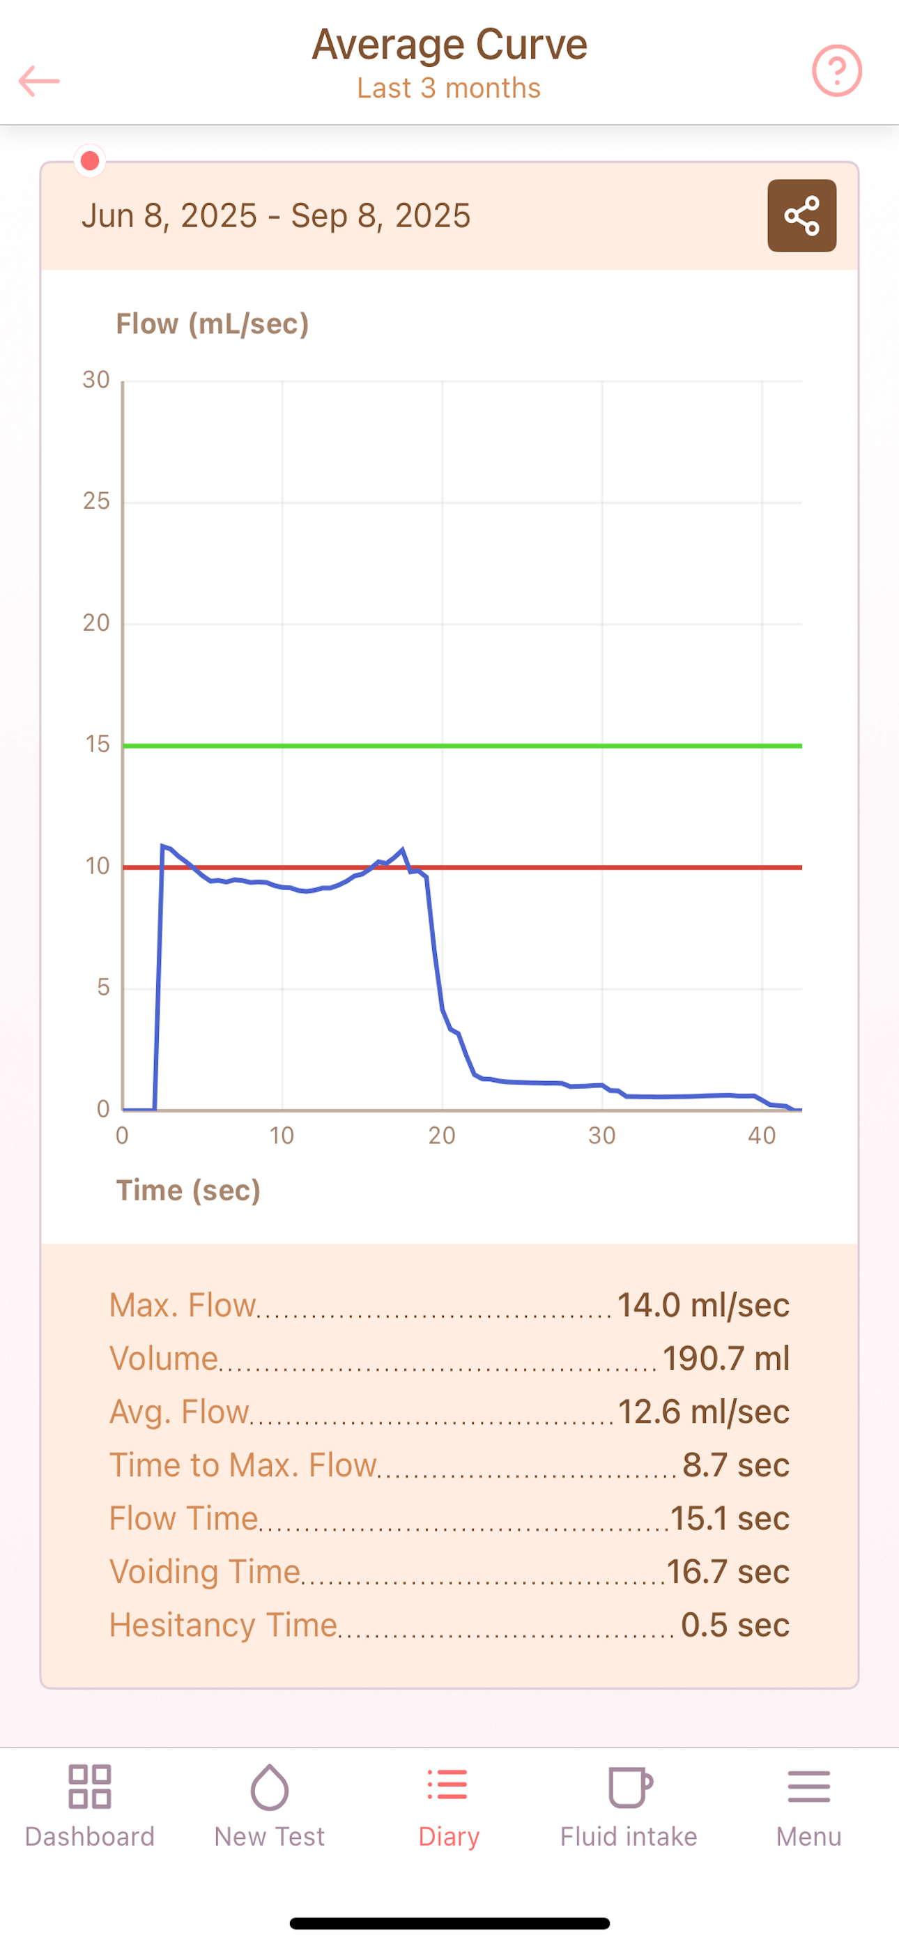
Task: Click the green 15 mL/sec threshold line
Action: pyautogui.click(x=462, y=746)
